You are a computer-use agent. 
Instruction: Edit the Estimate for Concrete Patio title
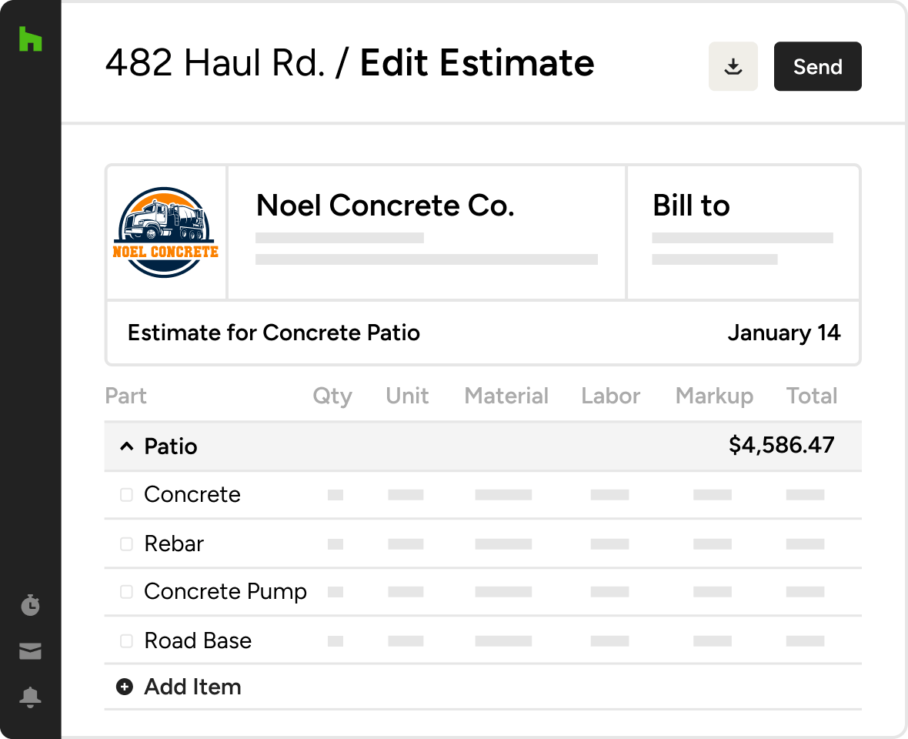pos(274,333)
